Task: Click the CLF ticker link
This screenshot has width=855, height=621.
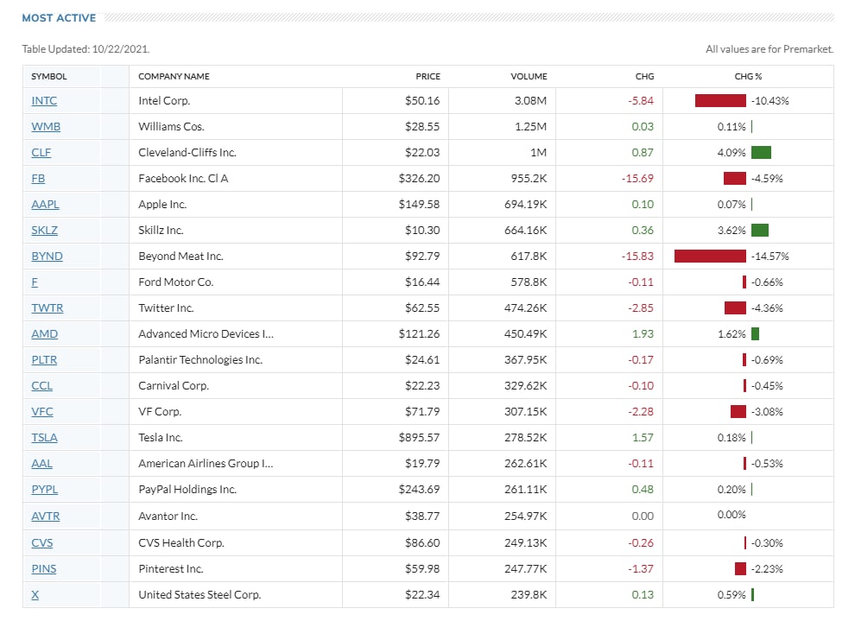Action: tap(41, 153)
